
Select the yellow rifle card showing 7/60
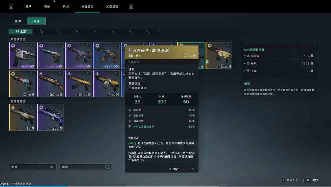click(107, 84)
